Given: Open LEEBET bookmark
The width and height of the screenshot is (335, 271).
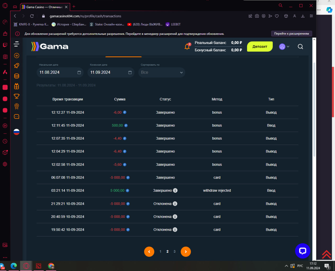Looking at the screenshot, I should click(x=173, y=24).
